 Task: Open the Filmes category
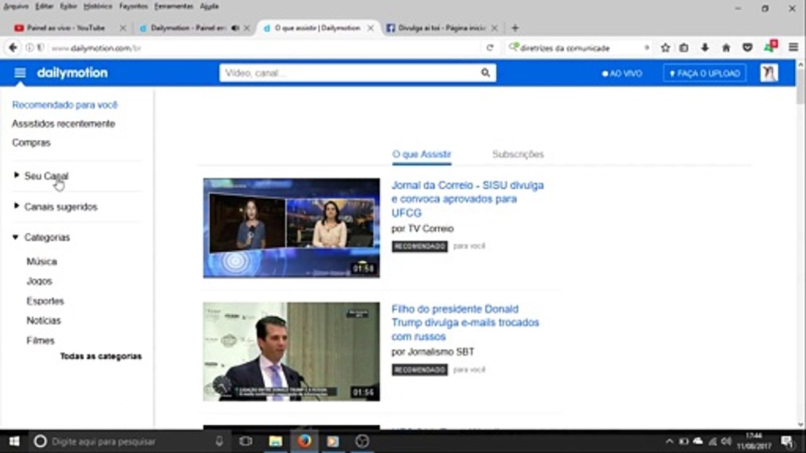(40, 340)
